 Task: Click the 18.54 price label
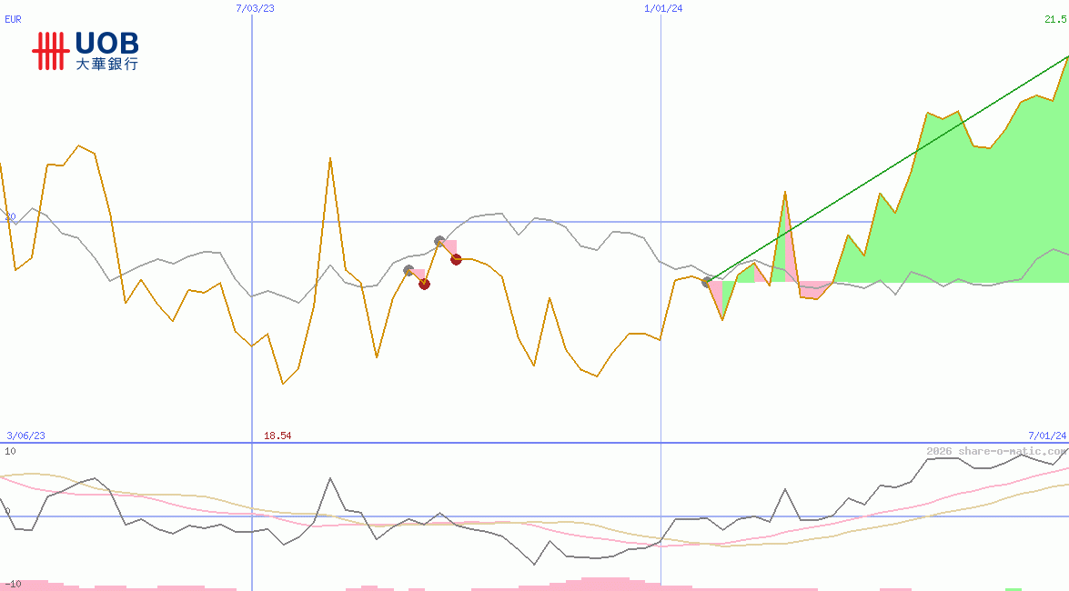pyautogui.click(x=277, y=436)
